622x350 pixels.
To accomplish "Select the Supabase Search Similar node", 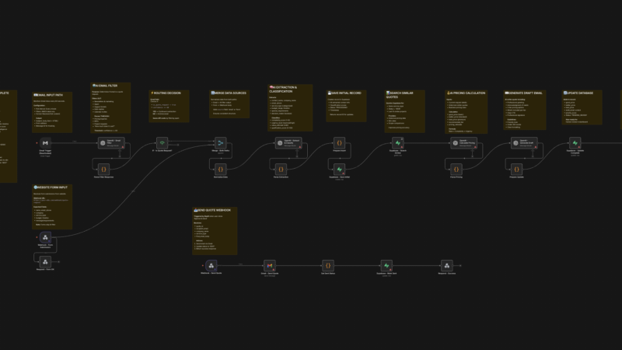I will pyautogui.click(x=398, y=144).
